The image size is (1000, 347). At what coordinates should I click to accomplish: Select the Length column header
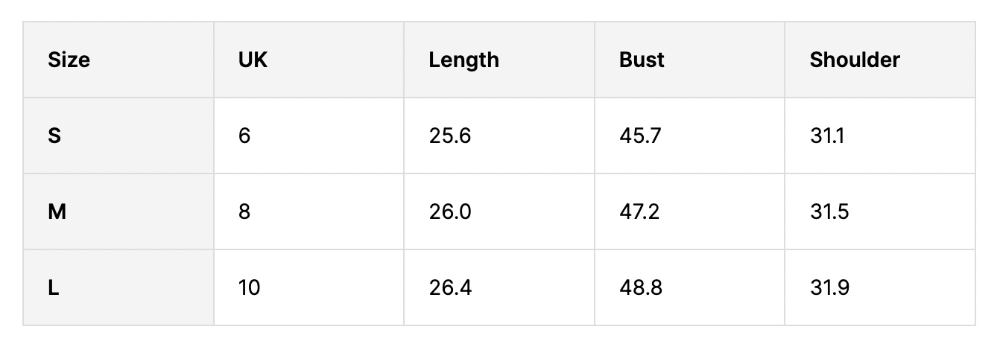coord(463,60)
